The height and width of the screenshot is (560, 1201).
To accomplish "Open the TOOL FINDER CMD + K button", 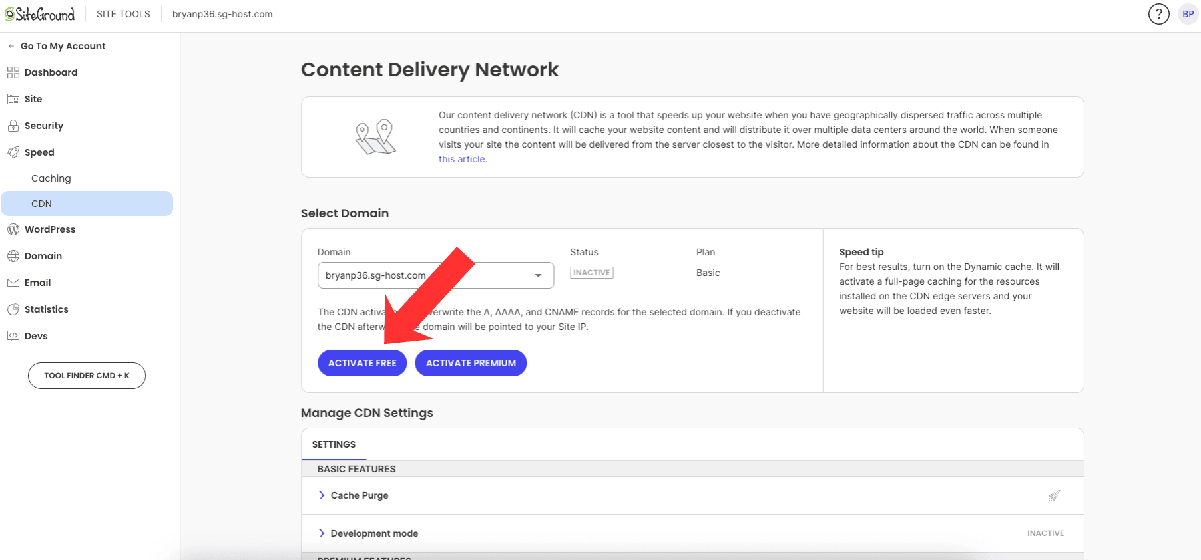I will (x=87, y=376).
